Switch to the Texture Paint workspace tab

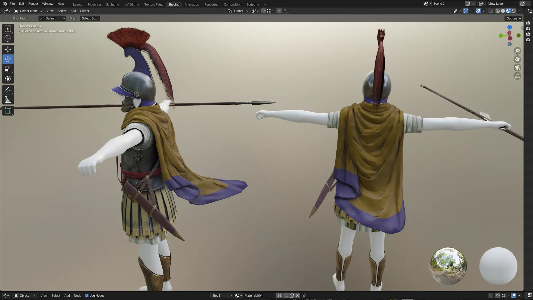[x=153, y=4]
